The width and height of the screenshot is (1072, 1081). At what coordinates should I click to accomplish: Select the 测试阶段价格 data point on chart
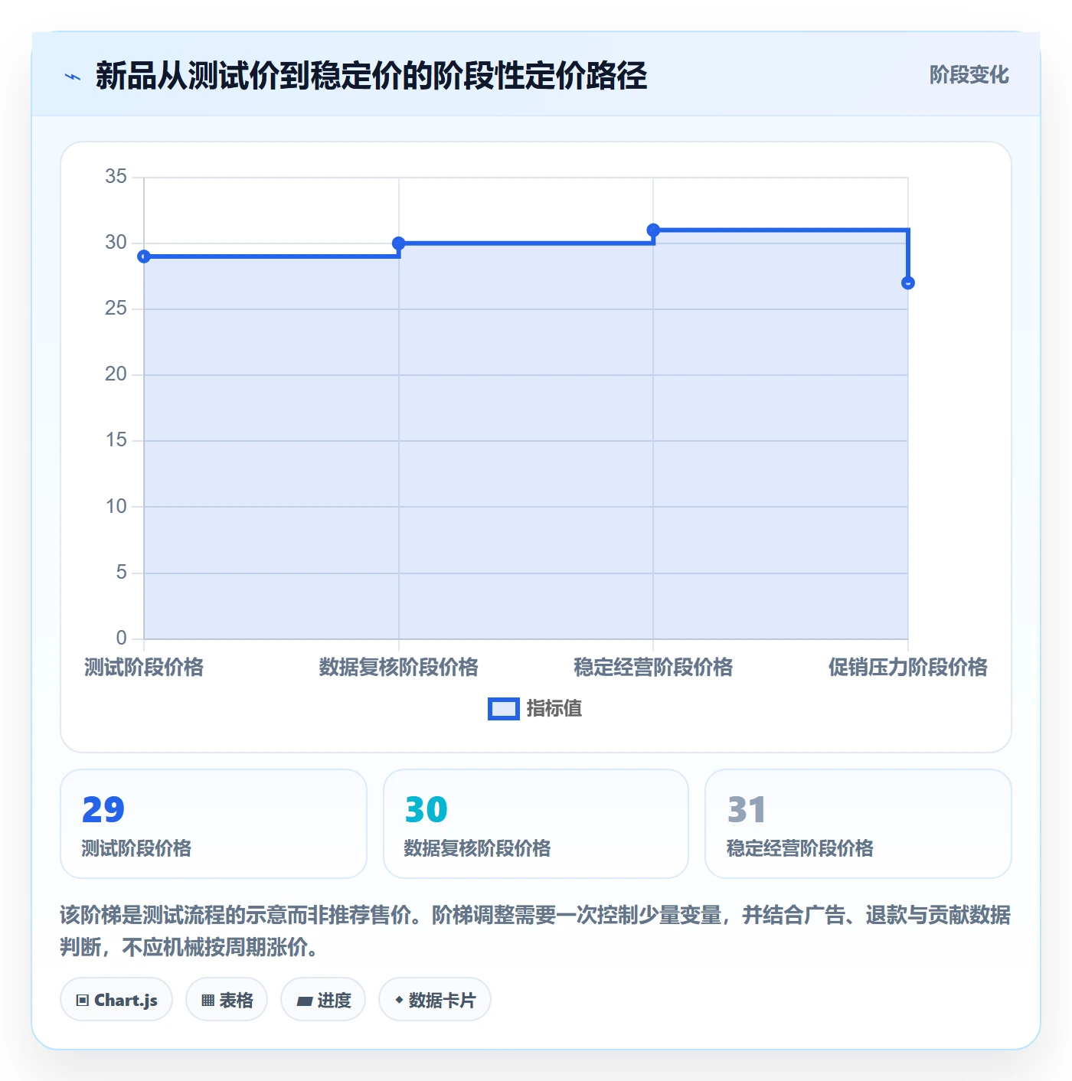[x=144, y=256]
